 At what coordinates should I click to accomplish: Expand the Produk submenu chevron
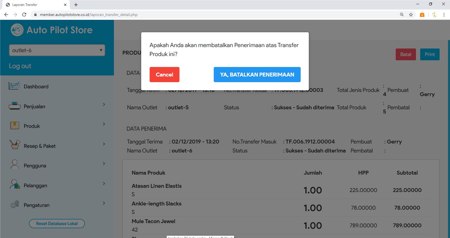[x=104, y=124]
